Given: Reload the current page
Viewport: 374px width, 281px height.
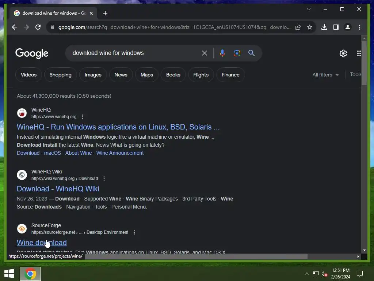Looking at the screenshot, I should pyautogui.click(x=38, y=27).
